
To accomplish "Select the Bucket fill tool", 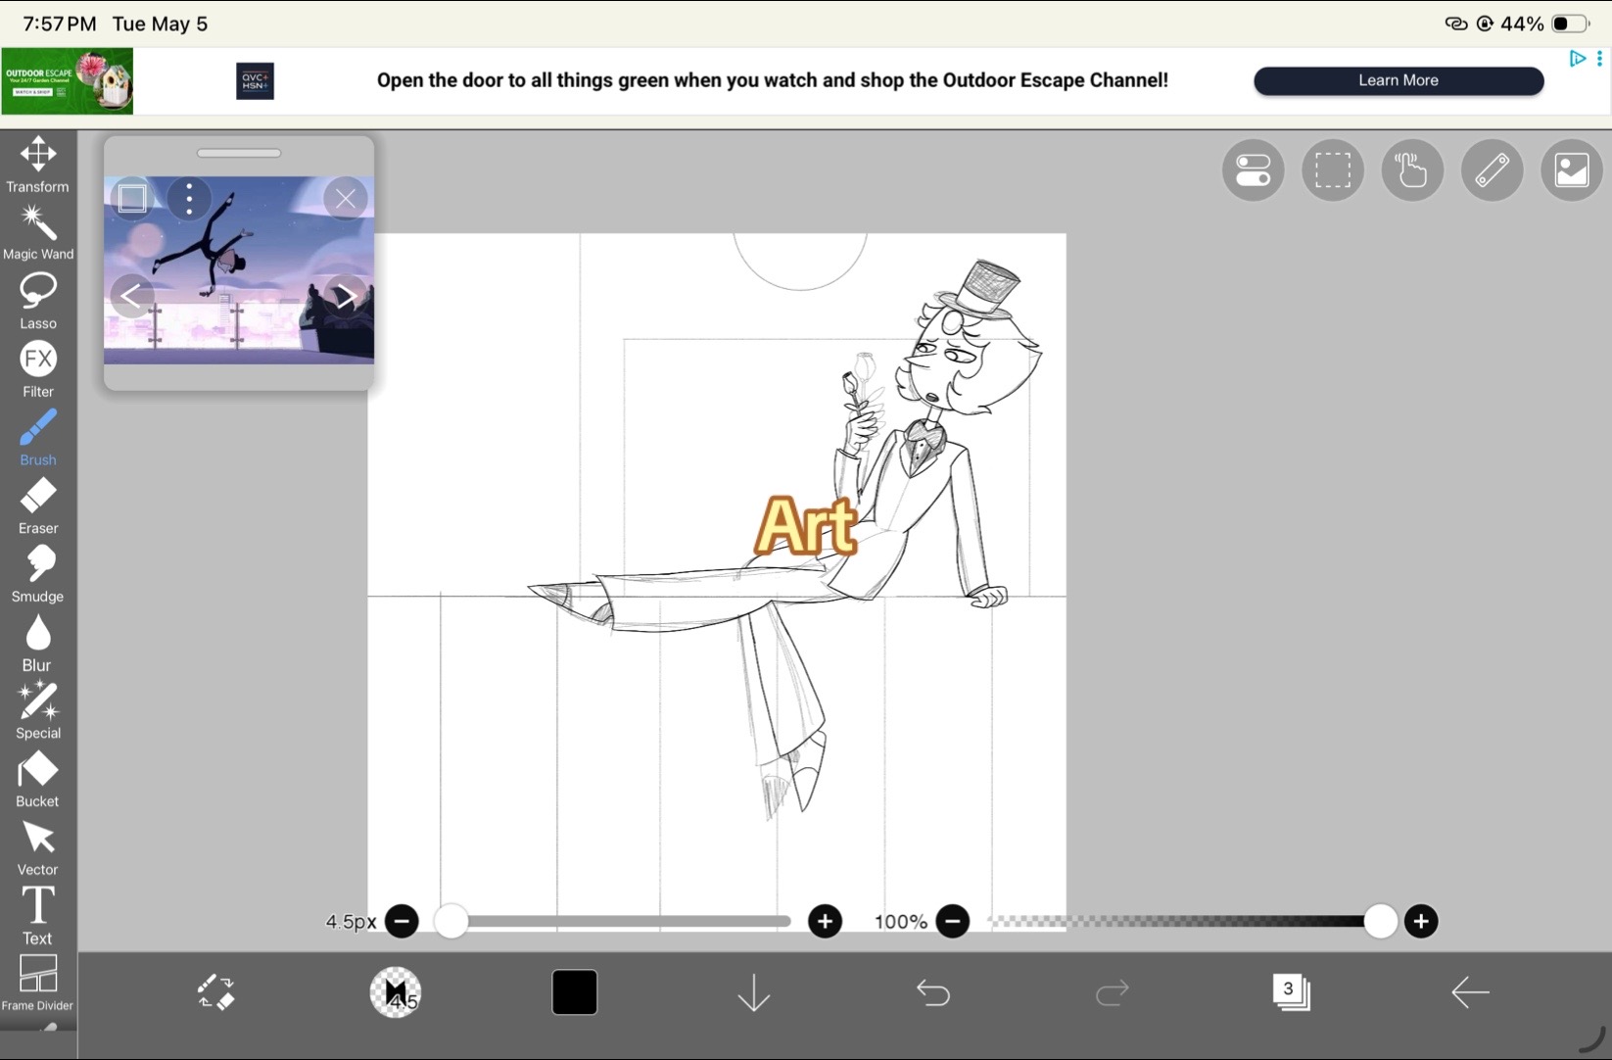I will coord(37,780).
